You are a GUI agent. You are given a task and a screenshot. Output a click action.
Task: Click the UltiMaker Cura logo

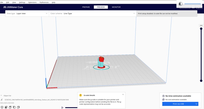pos(13,7)
